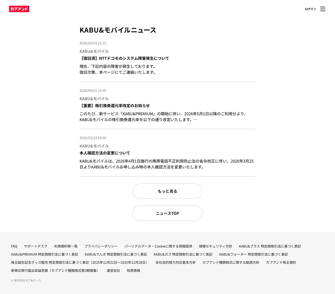The image size is (335, 294).
Task: Click the もっと見る button
Action: (167, 191)
